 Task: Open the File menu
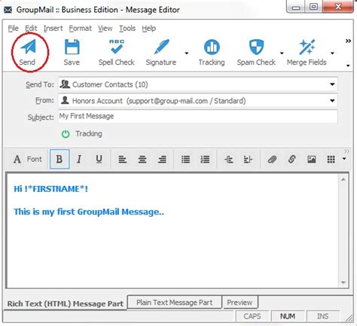[x=14, y=29]
